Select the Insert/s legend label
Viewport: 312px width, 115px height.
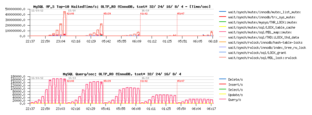[x=235, y=85]
